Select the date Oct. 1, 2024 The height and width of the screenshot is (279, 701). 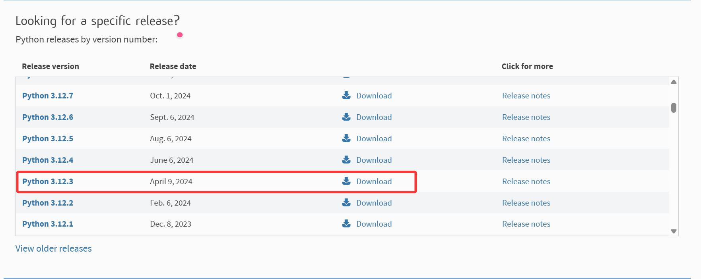170,96
